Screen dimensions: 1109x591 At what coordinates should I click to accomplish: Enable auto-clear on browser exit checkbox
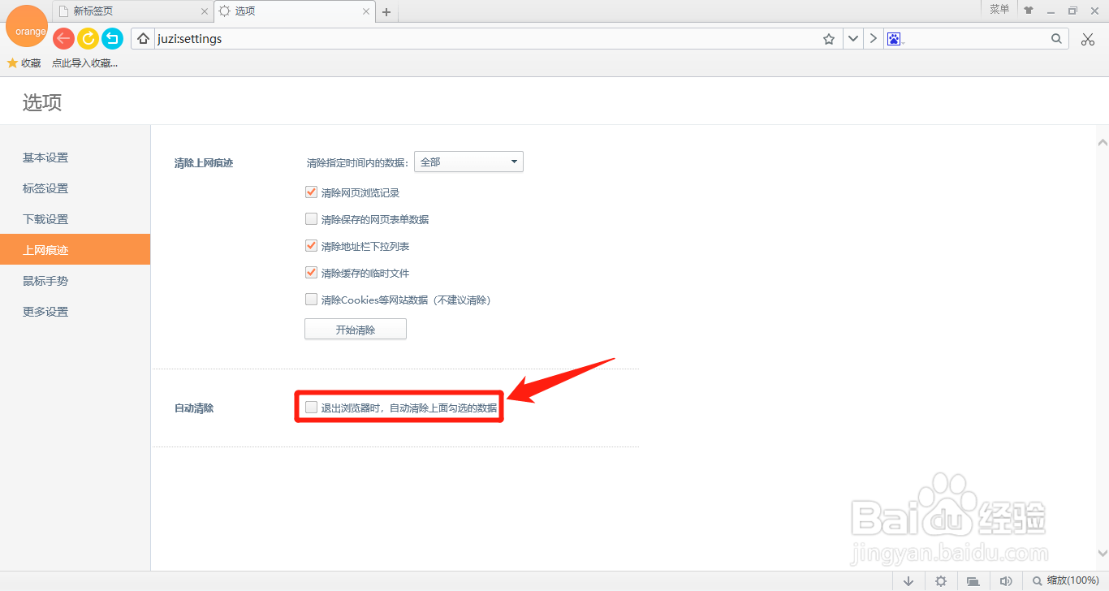point(311,408)
